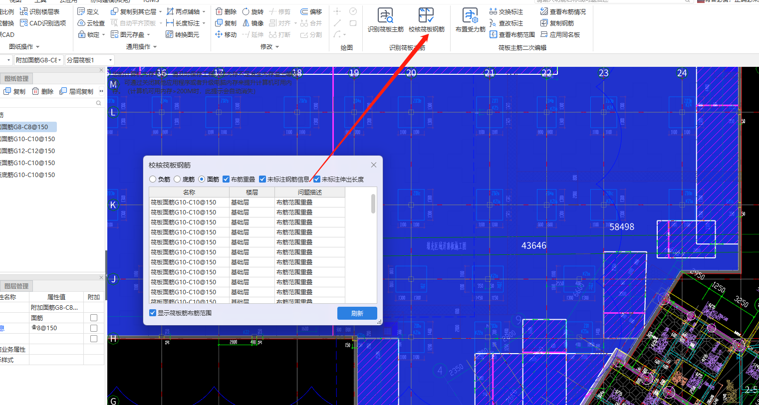Open 查看布筋情况 tool
Screen dimensions: 759x405
coord(563,11)
